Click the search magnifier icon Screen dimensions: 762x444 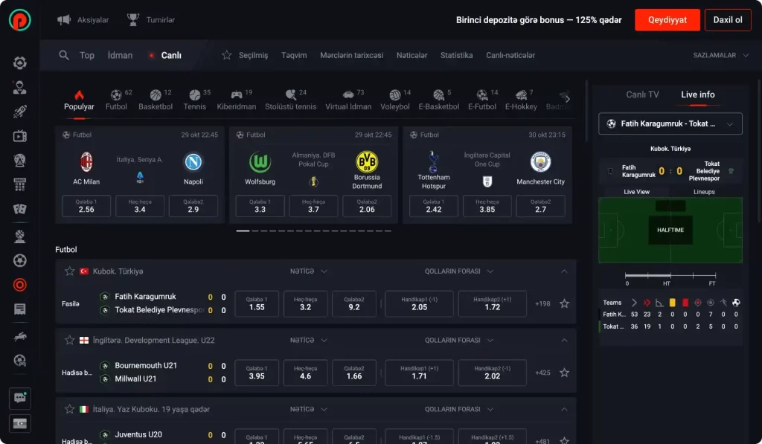click(64, 55)
